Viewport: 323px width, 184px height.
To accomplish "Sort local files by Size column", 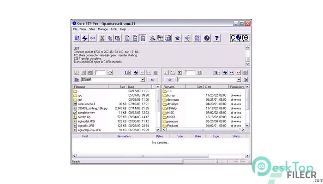I will tap(117, 87).
